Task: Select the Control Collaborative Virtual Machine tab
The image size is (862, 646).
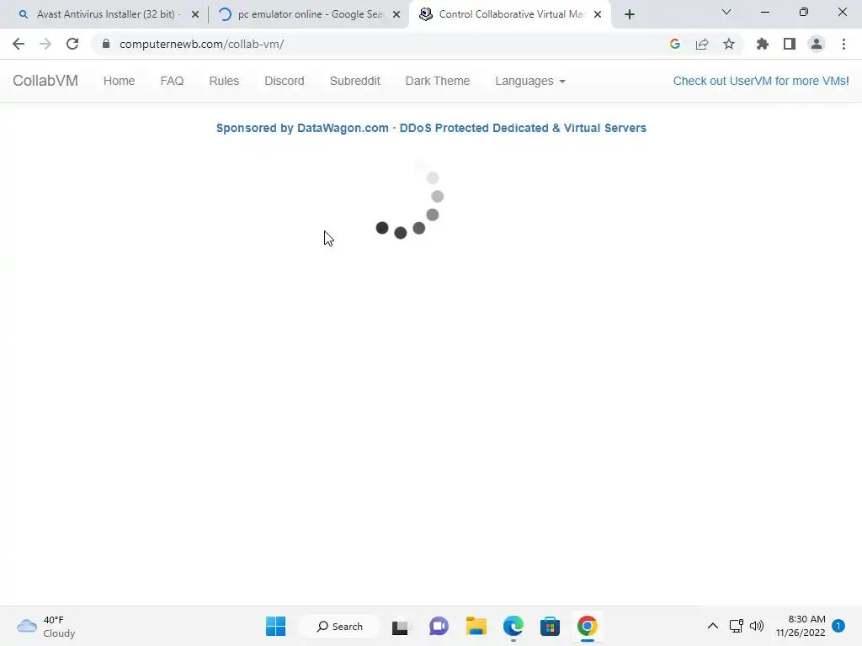Action: (510, 14)
